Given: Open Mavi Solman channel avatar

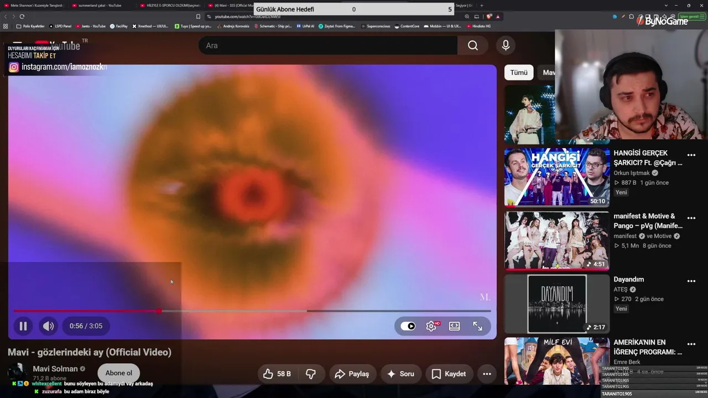Looking at the screenshot, I should point(17,373).
